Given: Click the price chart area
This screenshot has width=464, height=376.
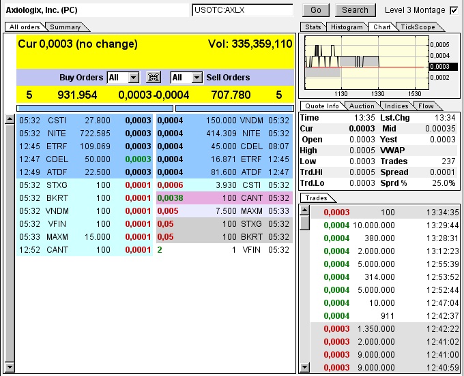Looking at the screenshot, I should [365, 61].
